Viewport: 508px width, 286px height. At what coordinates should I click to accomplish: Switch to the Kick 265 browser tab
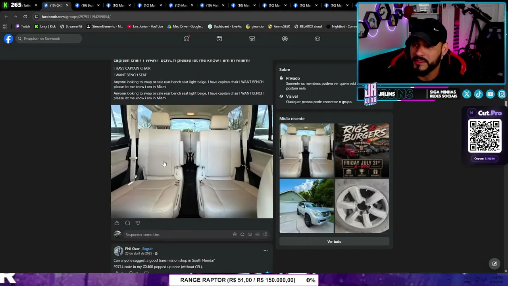click(19, 5)
